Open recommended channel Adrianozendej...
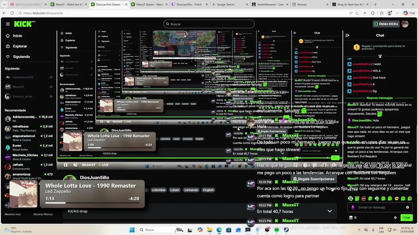Screen dimensions: 418x235 28,119
